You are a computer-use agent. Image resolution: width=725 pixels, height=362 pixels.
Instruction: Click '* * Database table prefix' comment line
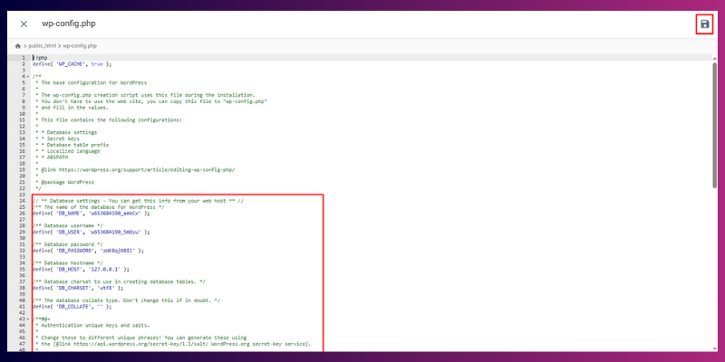[72, 145]
